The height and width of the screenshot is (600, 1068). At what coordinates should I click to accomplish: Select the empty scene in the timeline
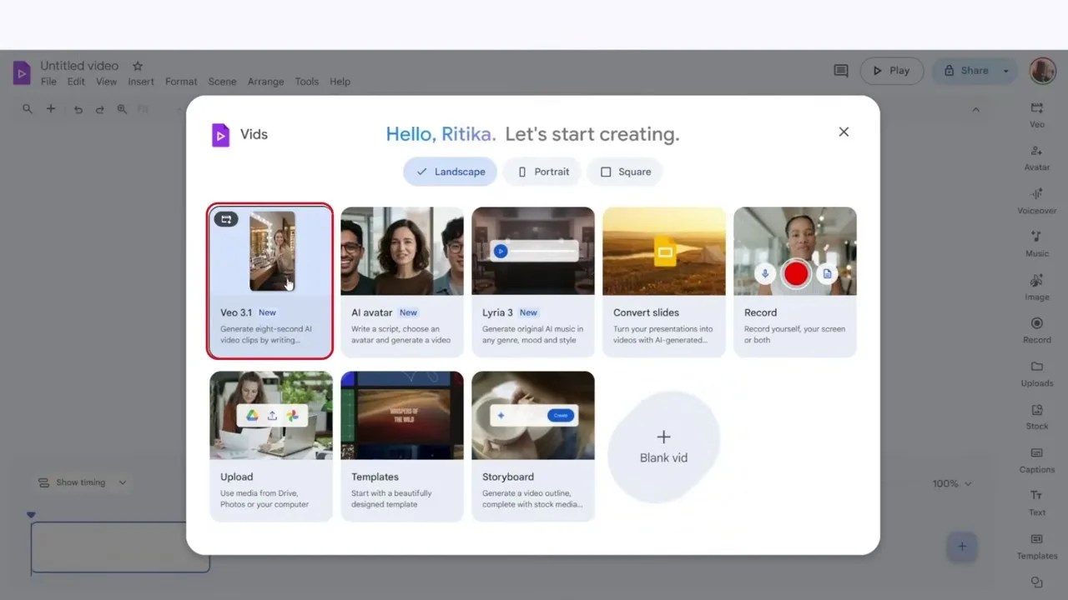tap(120, 547)
